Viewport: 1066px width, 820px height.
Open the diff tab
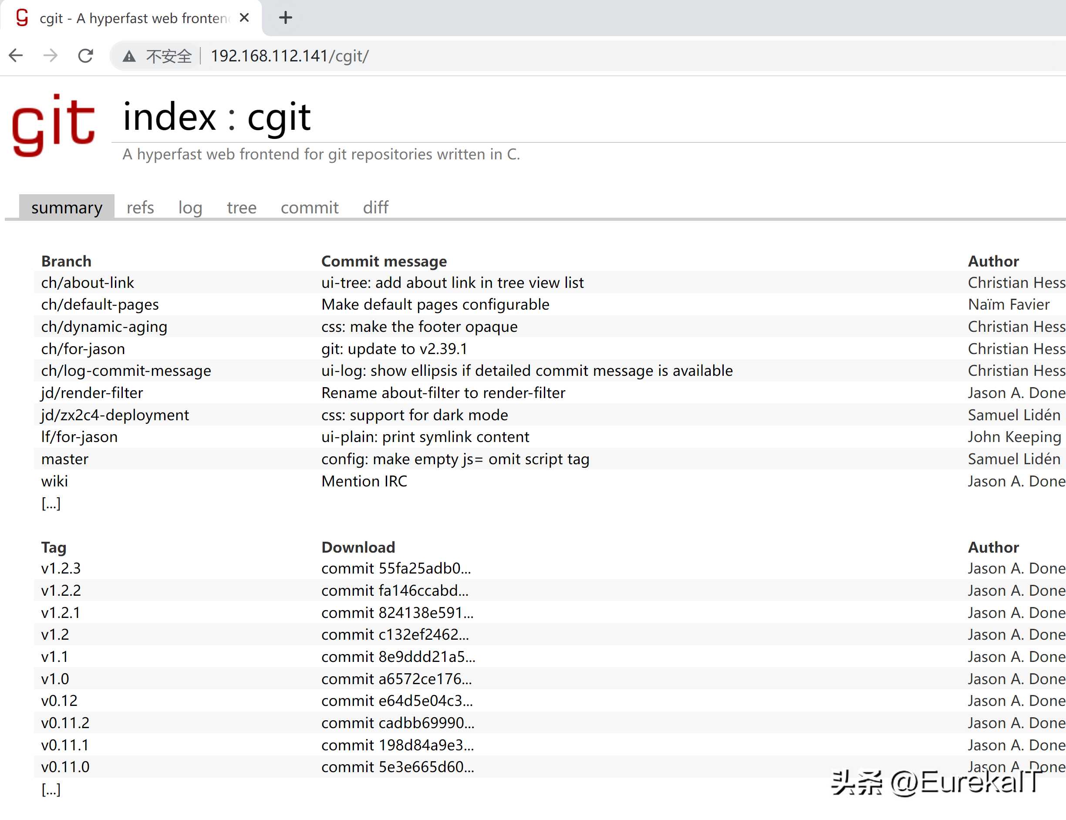(x=376, y=207)
